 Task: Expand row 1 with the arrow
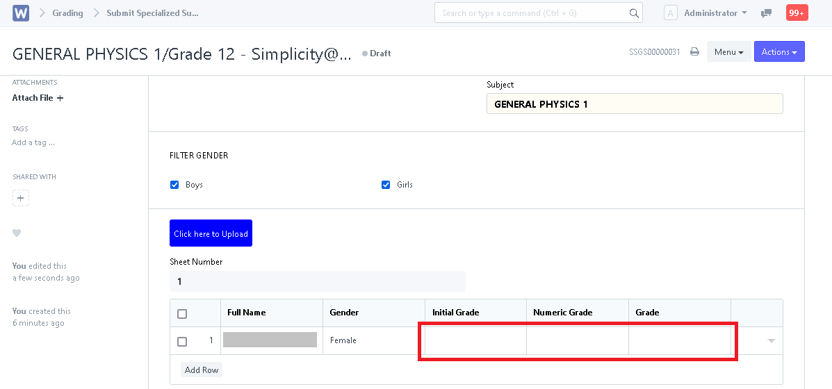pyautogui.click(x=770, y=341)
